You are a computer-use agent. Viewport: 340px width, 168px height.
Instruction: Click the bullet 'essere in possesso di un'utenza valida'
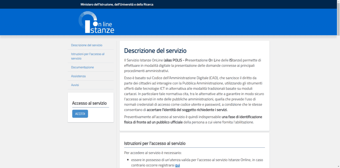(166, 160)
